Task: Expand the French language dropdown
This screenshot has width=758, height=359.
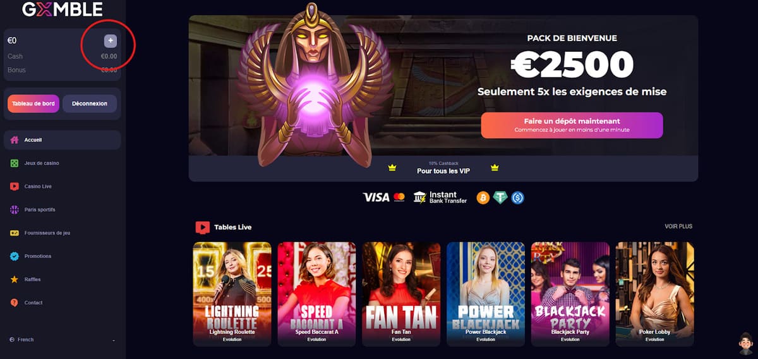Action: coord(63,340)
